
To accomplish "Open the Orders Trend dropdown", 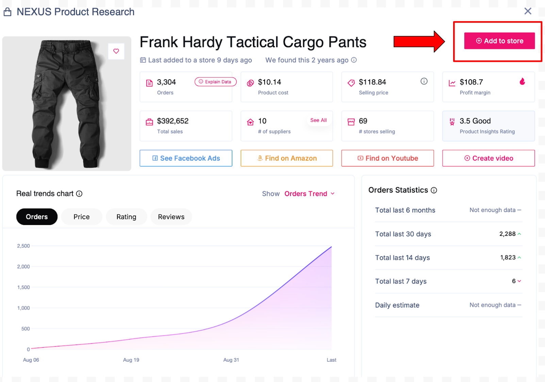I will tap(310, 194).
